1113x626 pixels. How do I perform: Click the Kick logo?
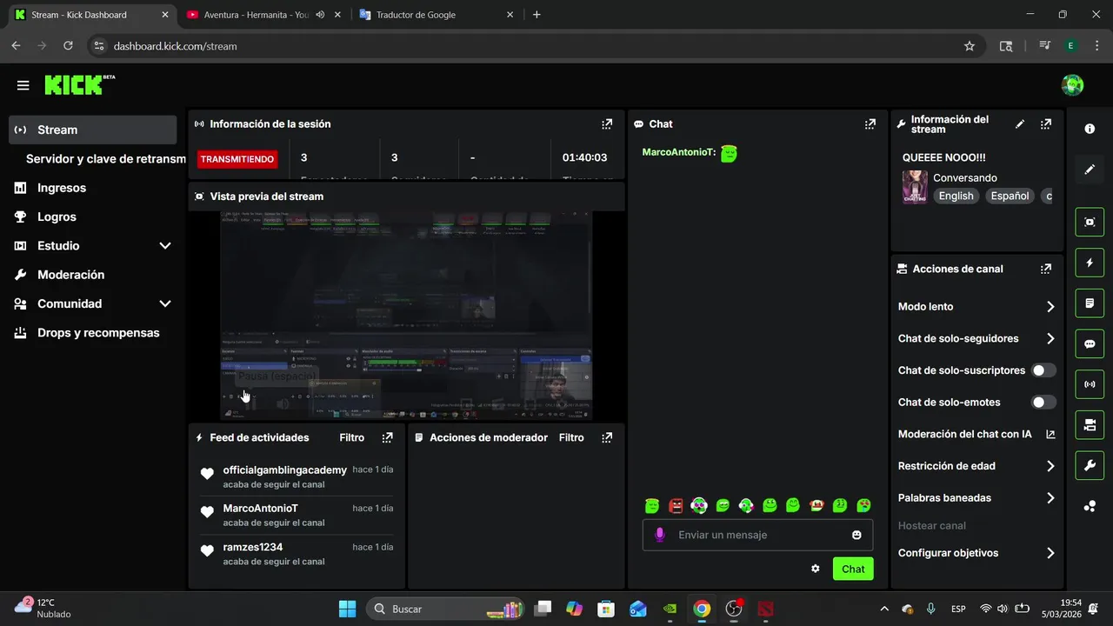click(79, 84)
